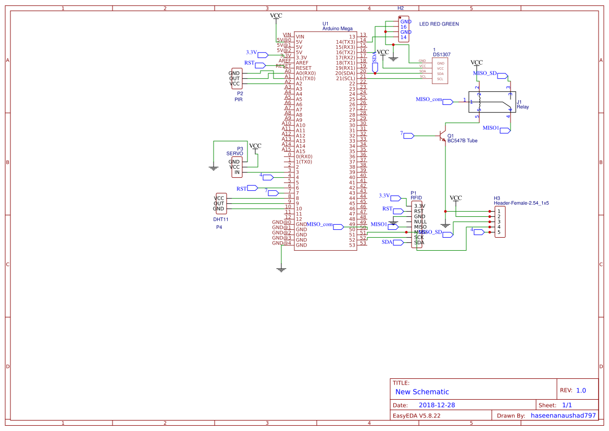Image resolution: width=609 pixels, height=431 pixels.
Task: Click the "Header-Female-2.54_1x5" label
Action: (521, 203)
